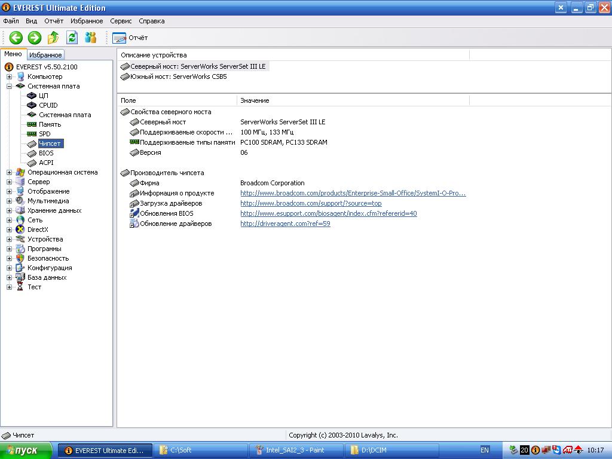
Task: Click the Поле column header
Action: 177,100
